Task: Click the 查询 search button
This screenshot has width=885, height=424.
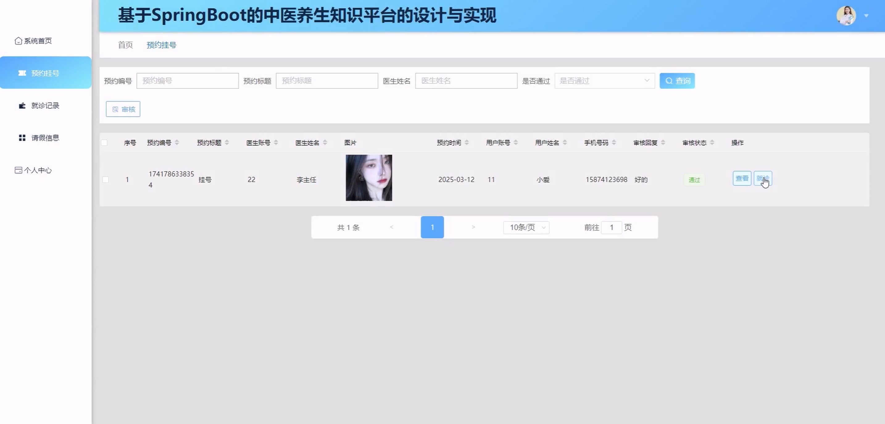Action: tap(677, 81)
